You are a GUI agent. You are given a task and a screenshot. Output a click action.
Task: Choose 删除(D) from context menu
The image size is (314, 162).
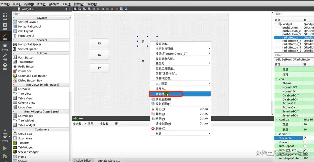[x=180, y=128]
